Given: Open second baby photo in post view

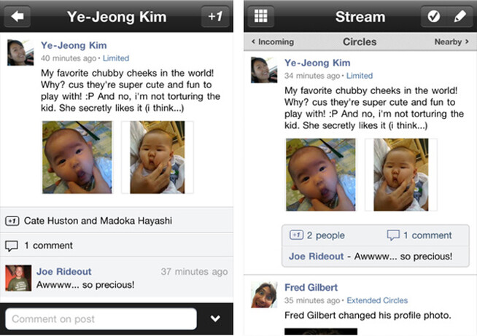Looking at the screenshot, I should tap(158, 157).
